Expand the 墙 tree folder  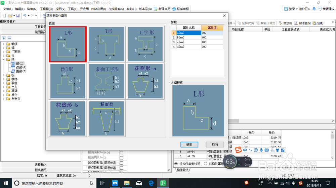click(3, 48)
